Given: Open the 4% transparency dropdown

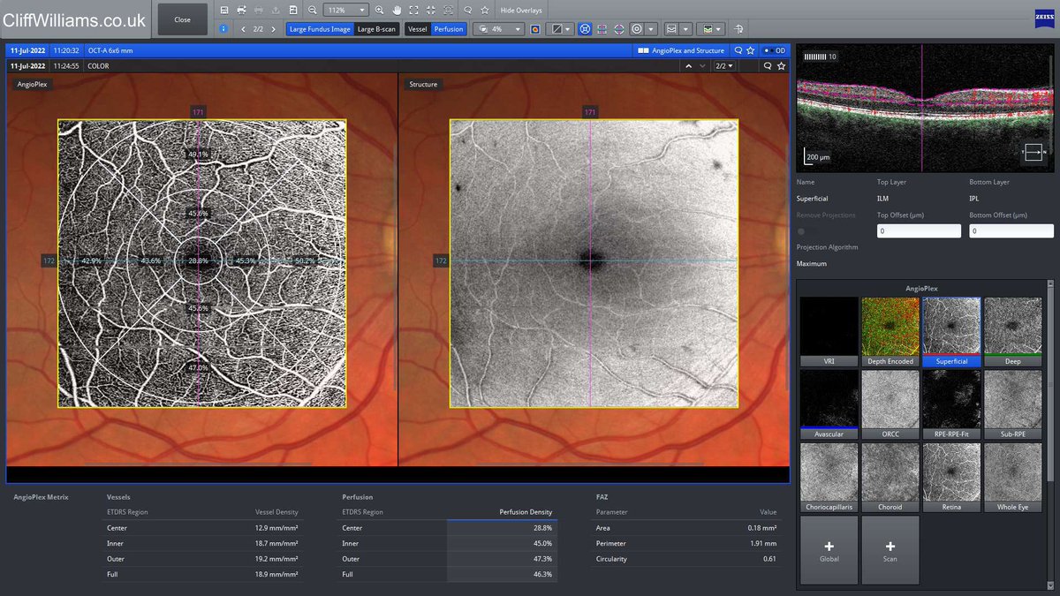Looking at the screenshot, I should click(499, 29).
